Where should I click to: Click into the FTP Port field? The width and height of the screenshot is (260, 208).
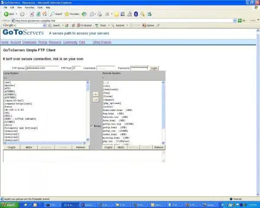coord(76,68)
